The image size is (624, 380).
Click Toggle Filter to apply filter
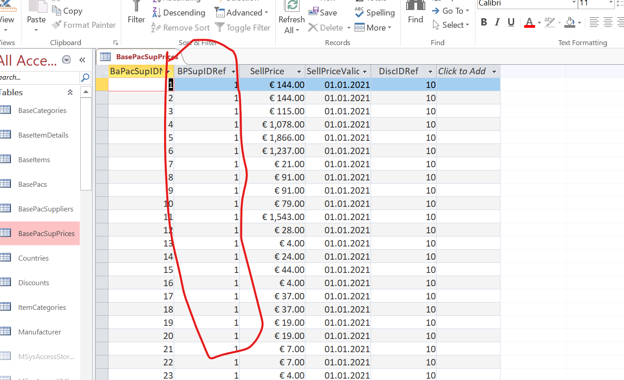[243, 27]
